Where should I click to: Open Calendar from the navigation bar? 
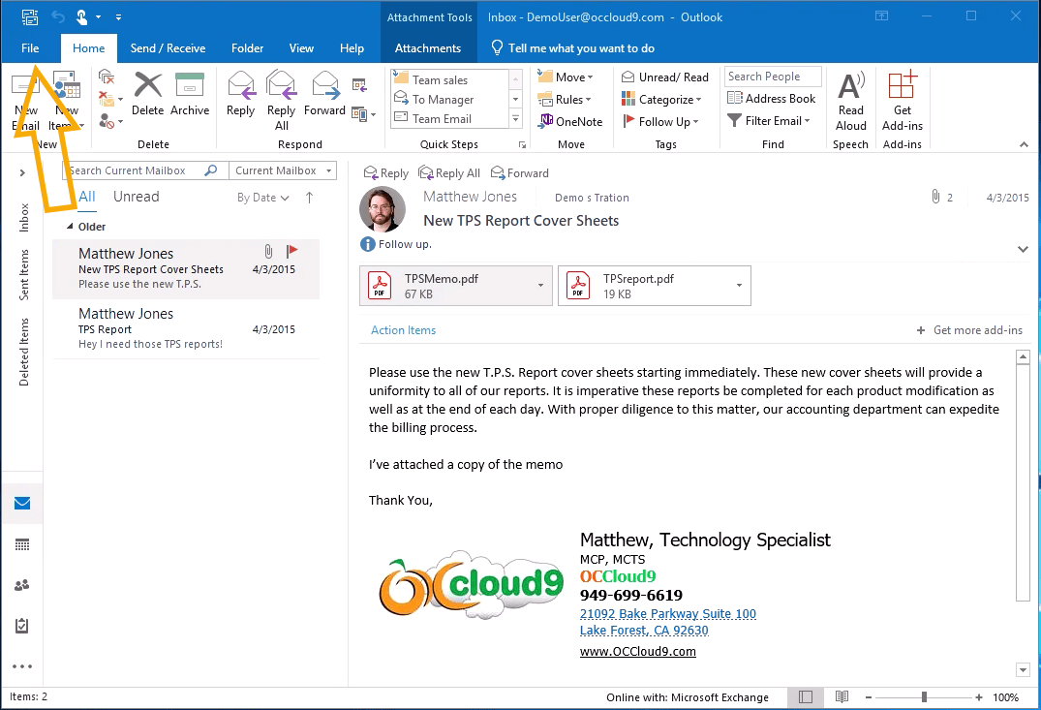22,544
